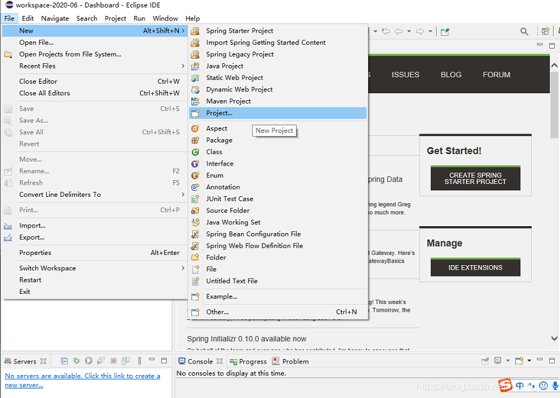Pin the Console view

tap(485, 360)
